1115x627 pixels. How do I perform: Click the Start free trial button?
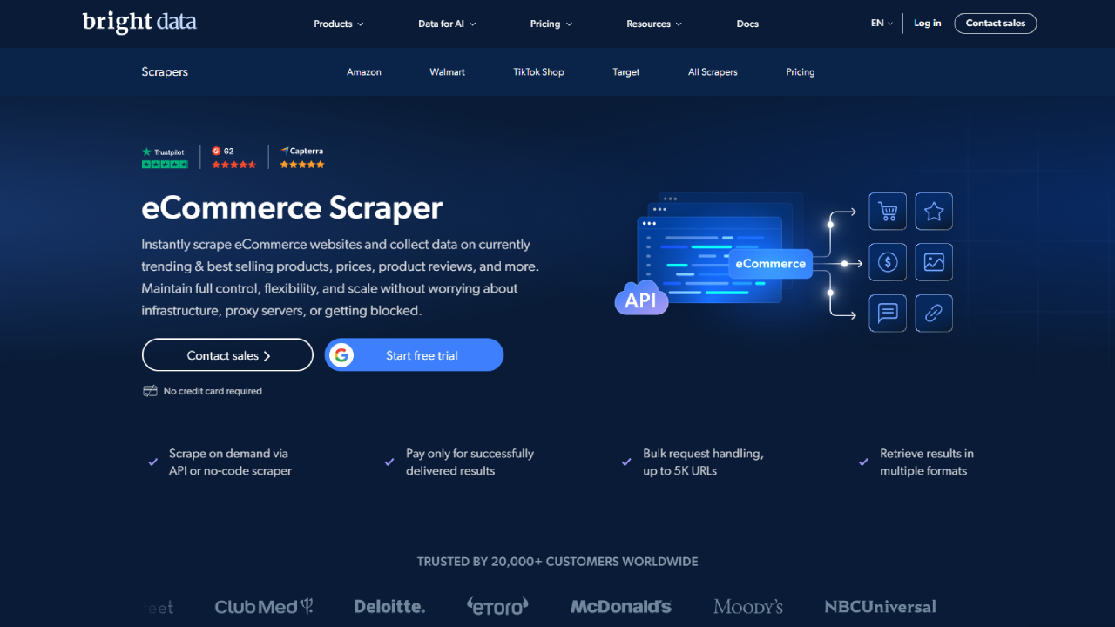click(415, 355)
